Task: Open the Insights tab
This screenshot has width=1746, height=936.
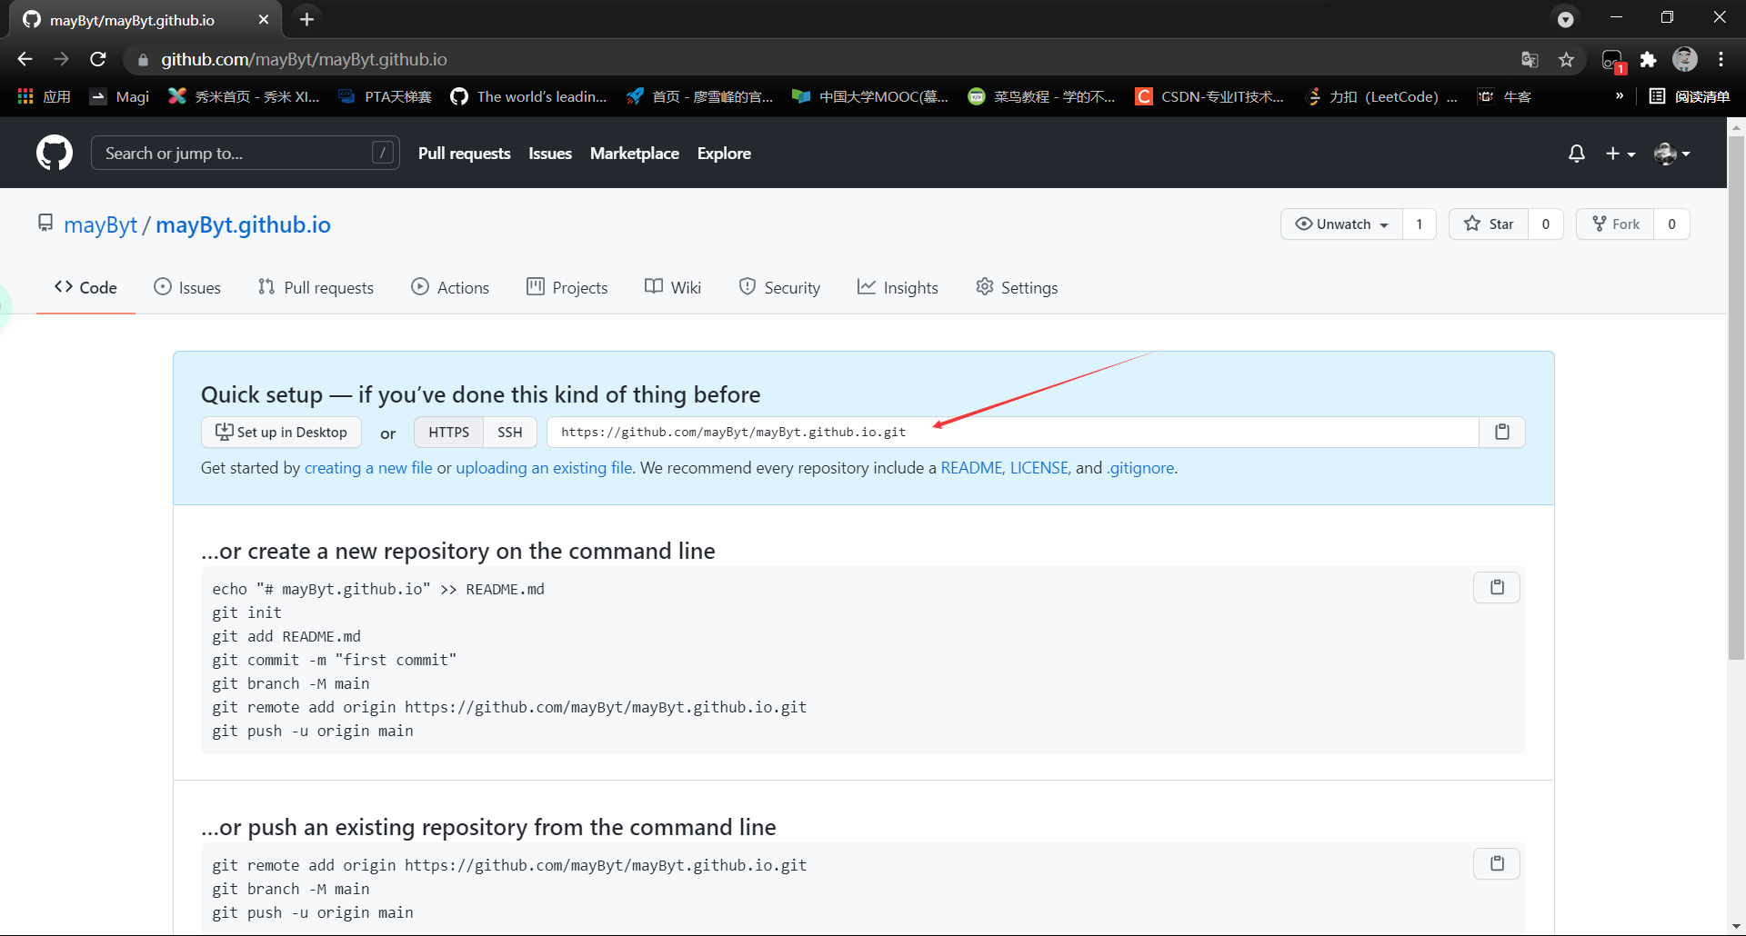Action: pos(898,287)
